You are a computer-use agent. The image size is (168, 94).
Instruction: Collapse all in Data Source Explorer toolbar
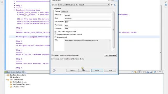tap(132, 72)
